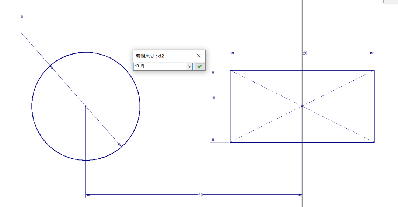Select the 20 width dimension text

(x=305, y=53)
